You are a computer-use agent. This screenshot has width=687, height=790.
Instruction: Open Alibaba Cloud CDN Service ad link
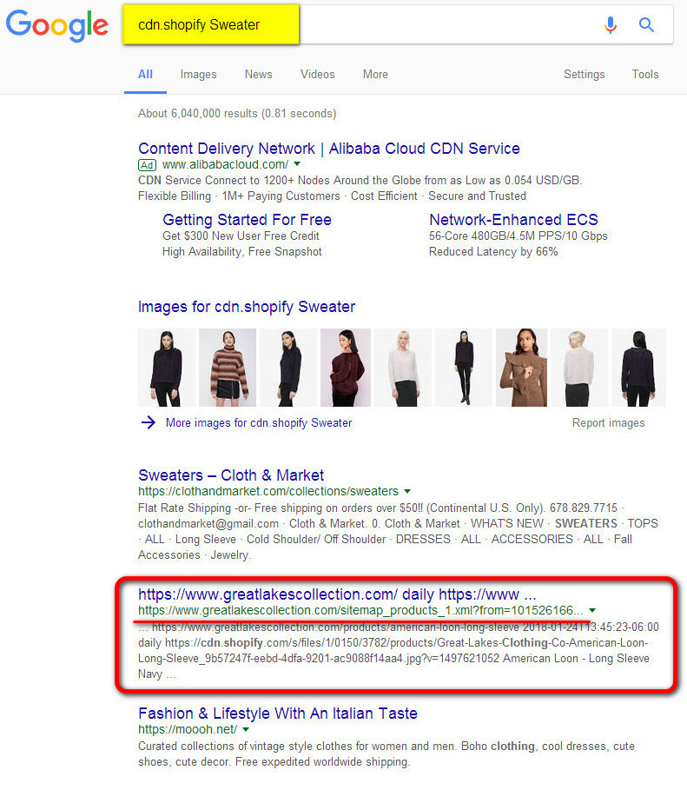pos(329,149)
